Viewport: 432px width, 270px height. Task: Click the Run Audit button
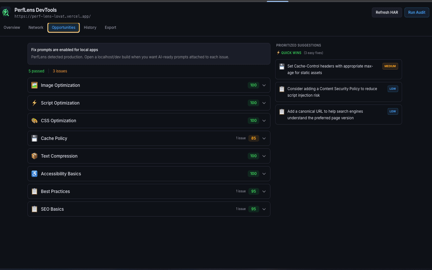417,12
